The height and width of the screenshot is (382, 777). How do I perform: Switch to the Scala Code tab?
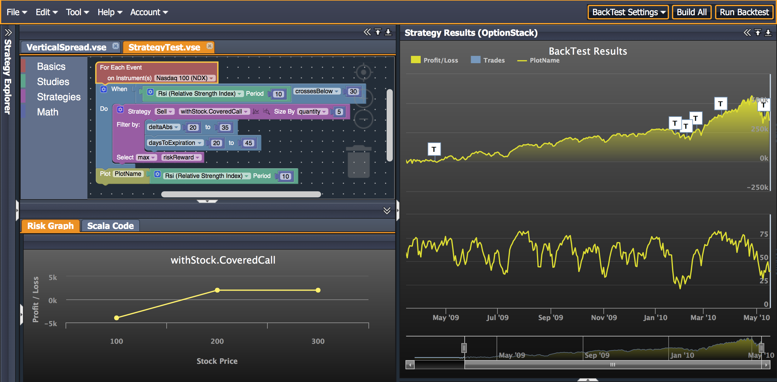coord(110,226)
